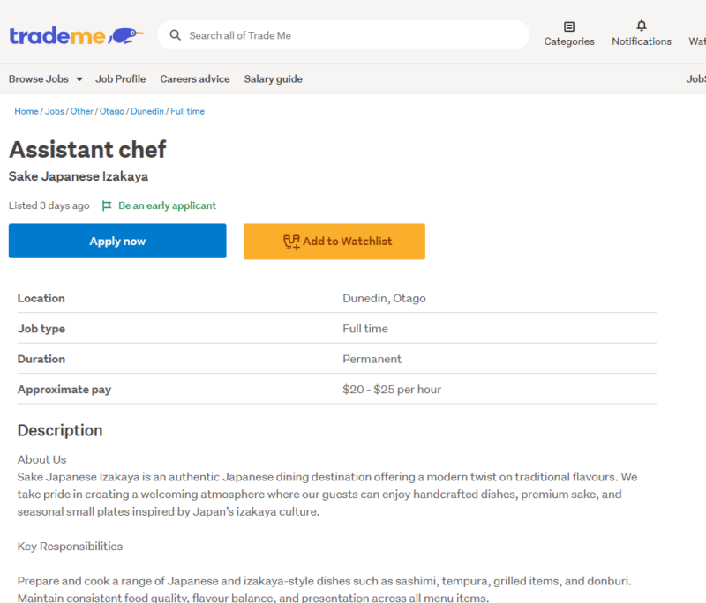Image resolution: width=706 pixels, height=603 pixels.
Task: Click the early applicant flag icon
Action: point(107,205)
